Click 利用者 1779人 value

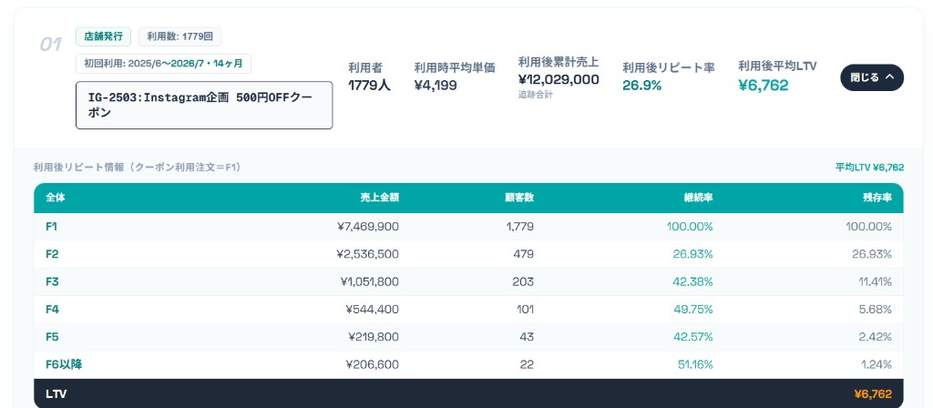point(369,85)
